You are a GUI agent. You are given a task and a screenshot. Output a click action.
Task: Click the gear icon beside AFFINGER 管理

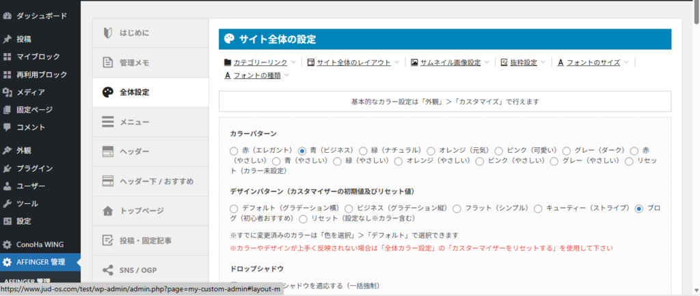(8, 262)
